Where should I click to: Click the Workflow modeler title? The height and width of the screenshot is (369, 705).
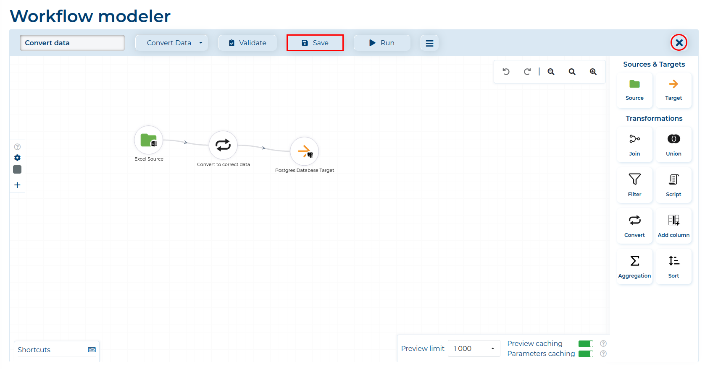coord(90,16)
